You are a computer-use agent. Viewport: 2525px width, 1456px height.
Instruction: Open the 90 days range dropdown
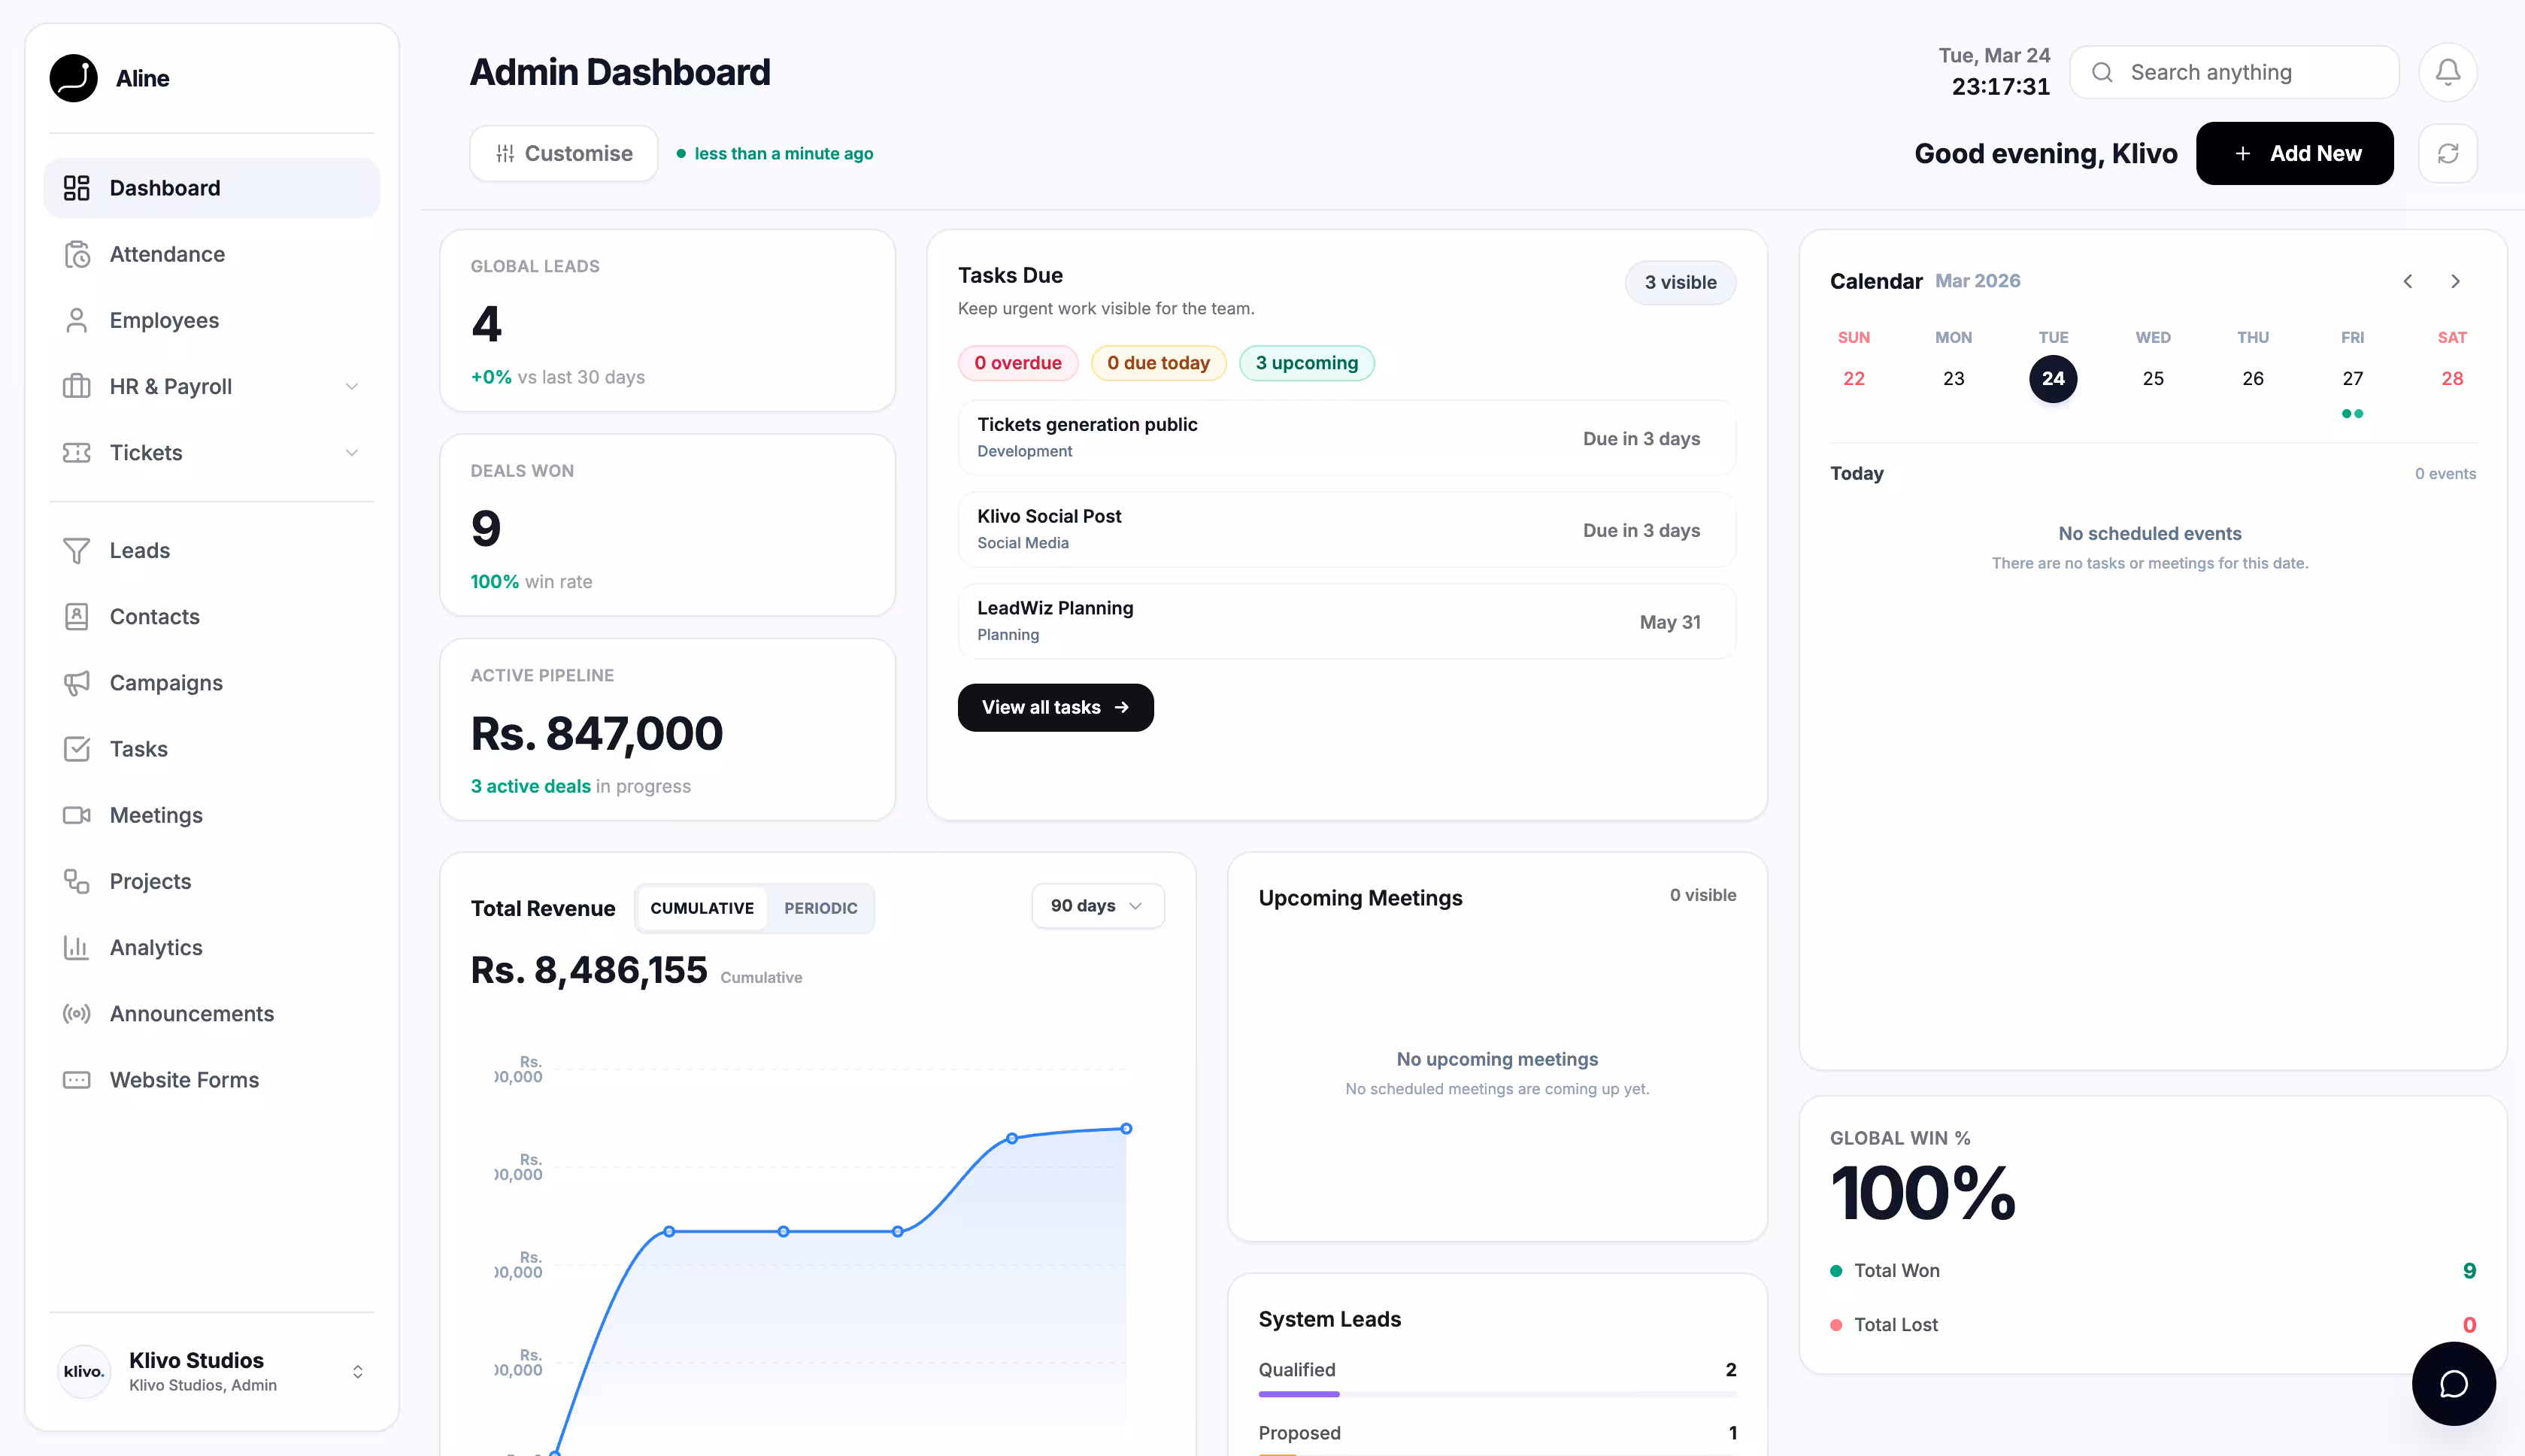(1096, 906)
